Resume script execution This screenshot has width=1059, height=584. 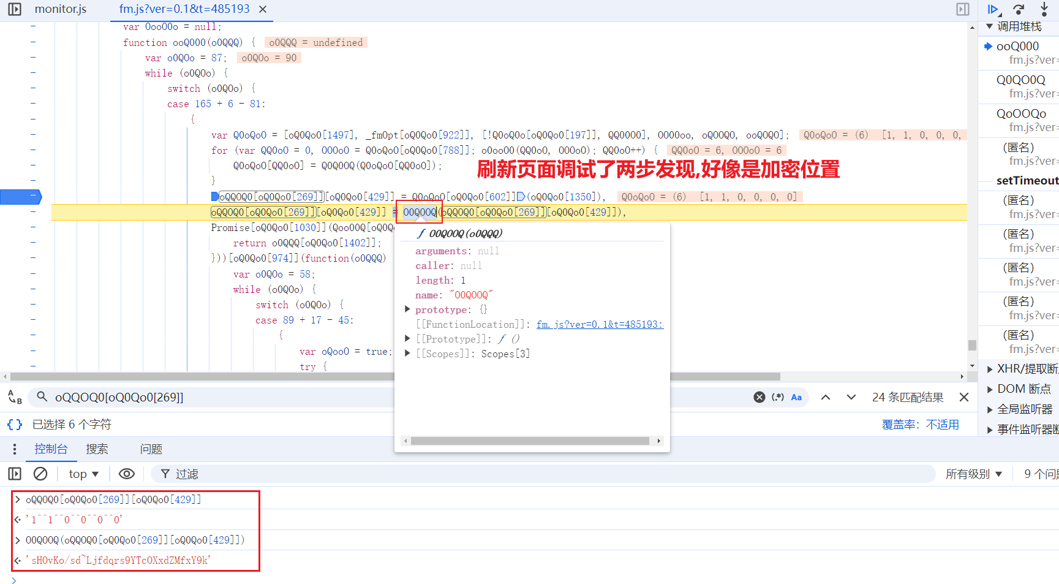(x=993, y=9)
